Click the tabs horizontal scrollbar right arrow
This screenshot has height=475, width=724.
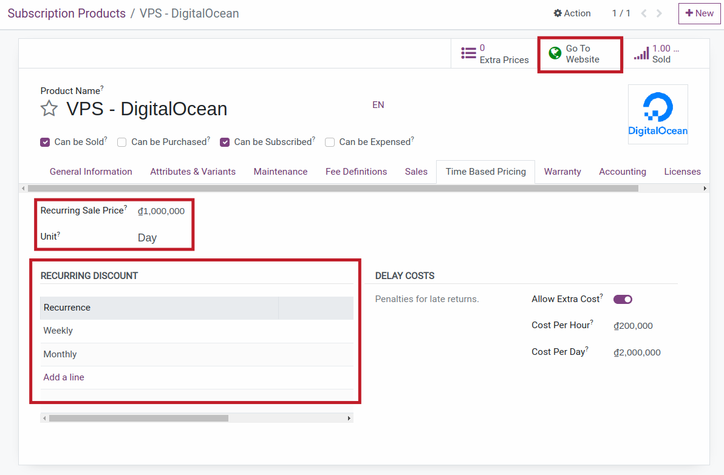(x=705, y=188)
